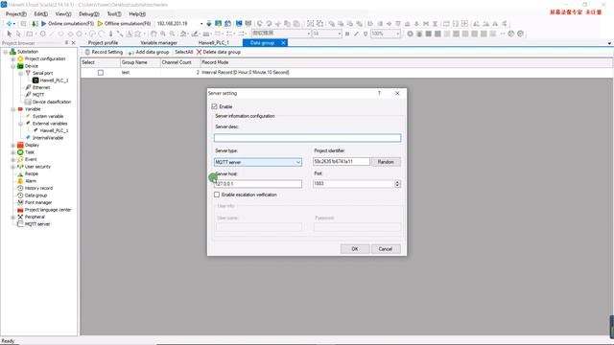Screen dimensions: 614x345
Task: Check the Select box for group test
Action: 101,73
